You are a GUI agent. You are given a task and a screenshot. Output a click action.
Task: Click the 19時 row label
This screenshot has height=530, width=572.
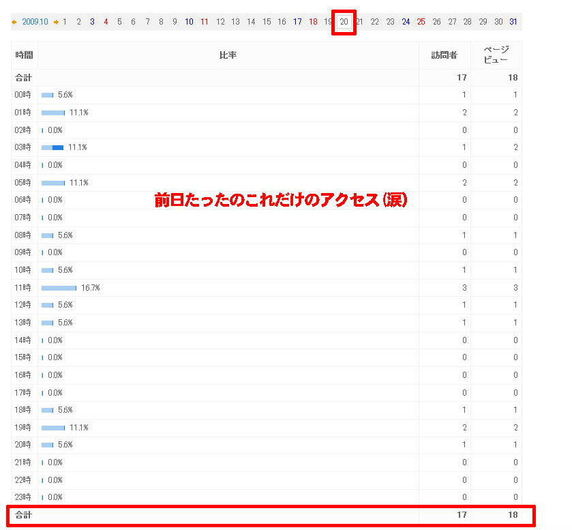click(23, 428)
